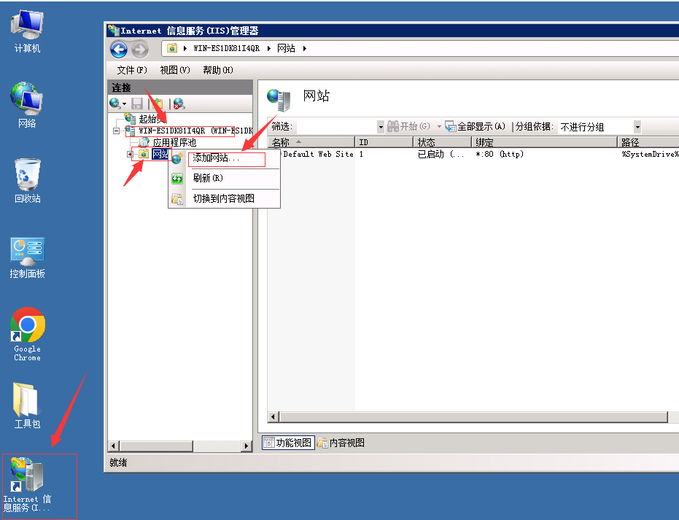Click the save connections disk icon

click(137, 104)
